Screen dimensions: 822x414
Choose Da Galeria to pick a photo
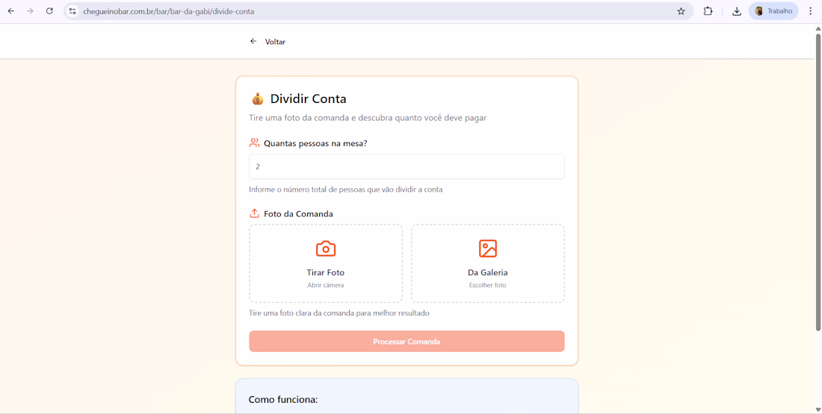tap(487, 263)
